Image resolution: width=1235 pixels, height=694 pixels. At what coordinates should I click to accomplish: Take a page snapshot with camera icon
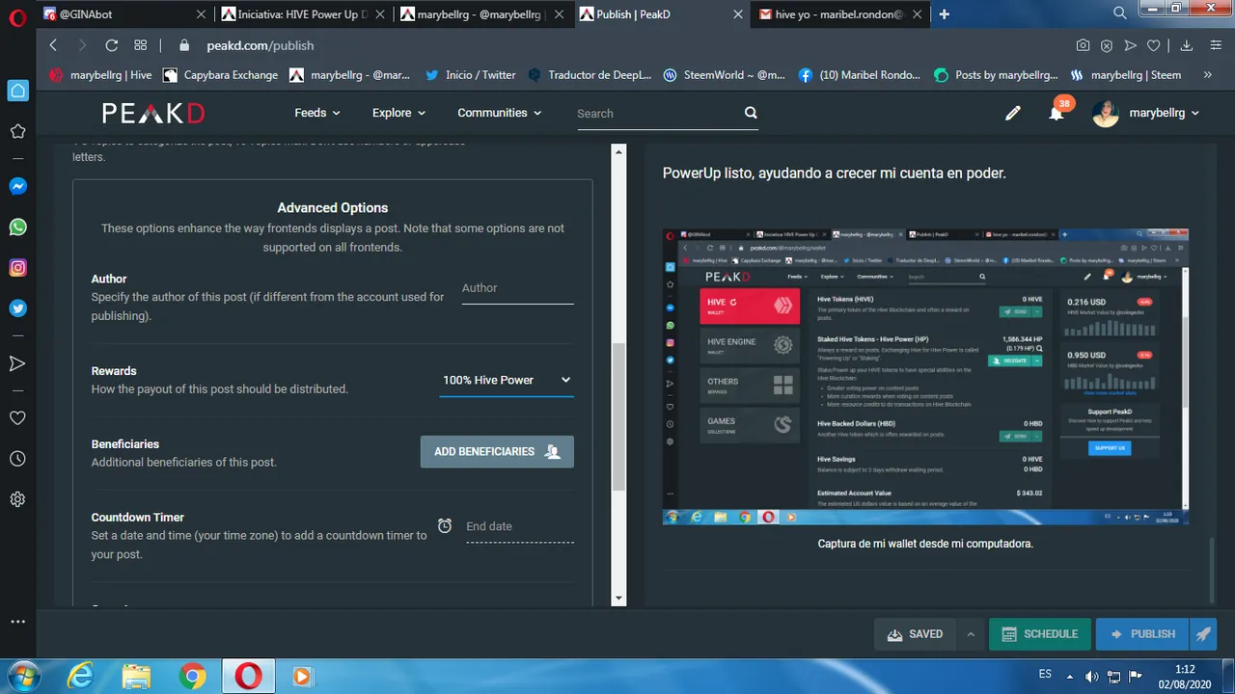pyautogui.click(x=1084, y=45)
